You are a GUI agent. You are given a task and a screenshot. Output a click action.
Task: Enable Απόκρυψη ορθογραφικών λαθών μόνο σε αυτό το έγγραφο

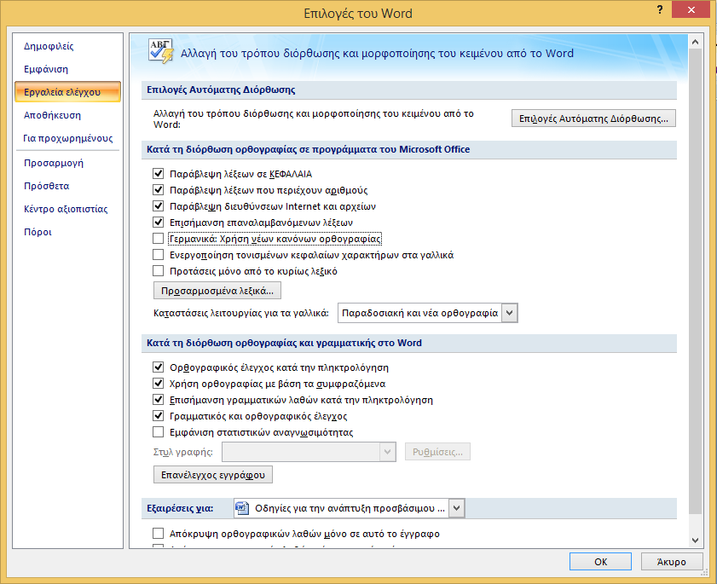[159, 533]
